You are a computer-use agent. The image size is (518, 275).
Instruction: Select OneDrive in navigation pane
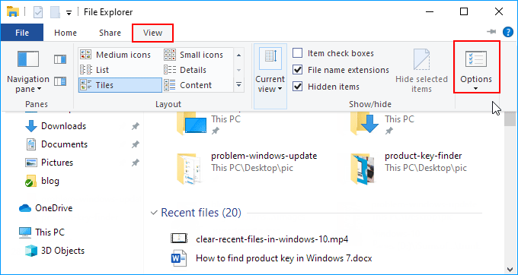tap(53, 208)
